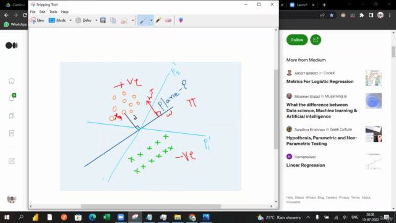
Task: Click Snipping Tool vertical scrollbar thumb
Action: (276, 109)
